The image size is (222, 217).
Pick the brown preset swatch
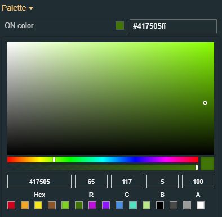(x=52, y=205)
